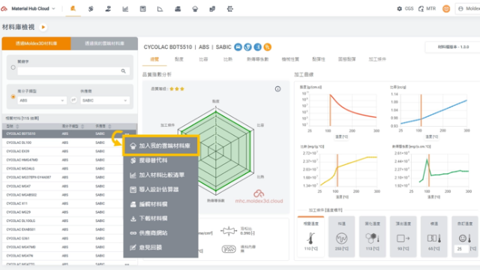The image size is (480, 270).
Task: Click the info icon on the radar chart
Action: [277, 89]
